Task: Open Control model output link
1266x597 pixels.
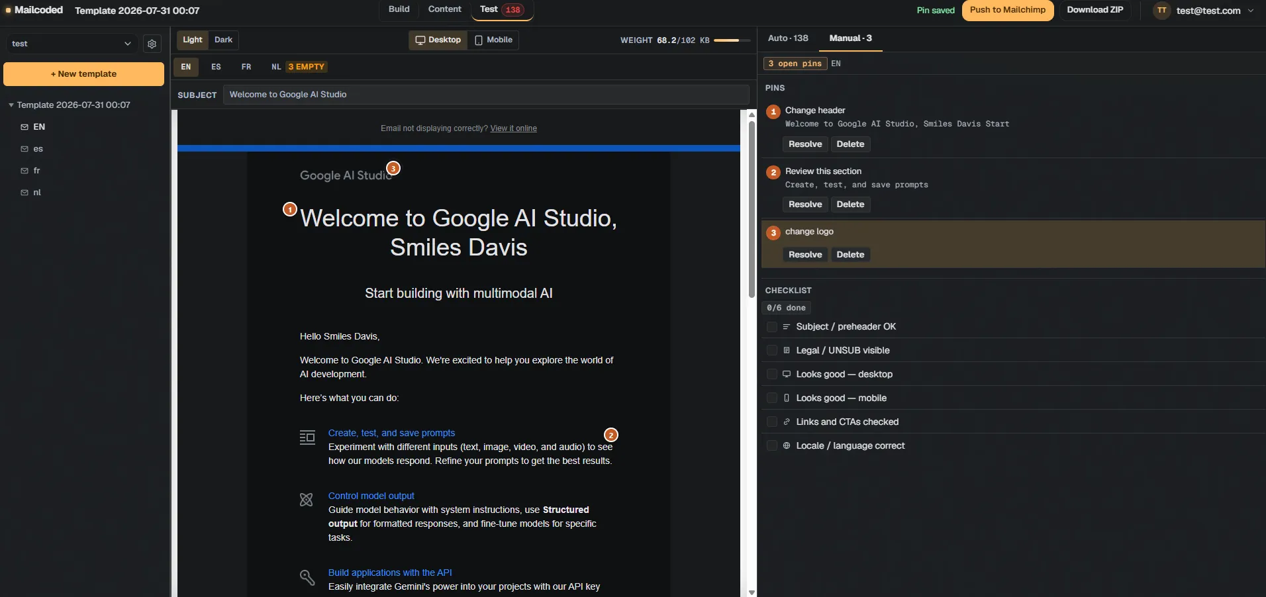Action: tap(371, 496)
